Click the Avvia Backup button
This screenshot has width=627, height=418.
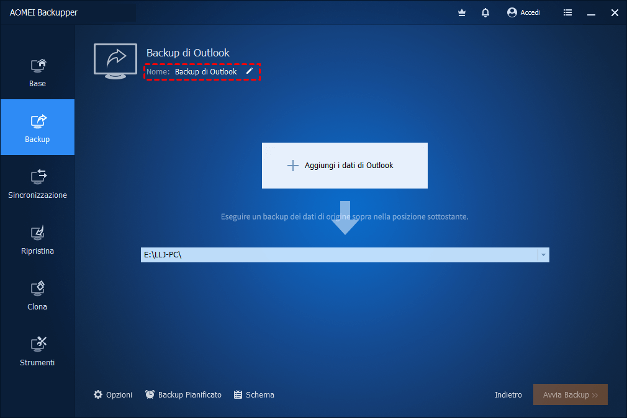(571, 394)
